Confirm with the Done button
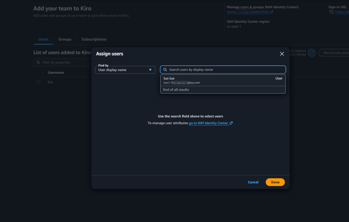Viewport: 349px width, 222px height. coord(275,182)
